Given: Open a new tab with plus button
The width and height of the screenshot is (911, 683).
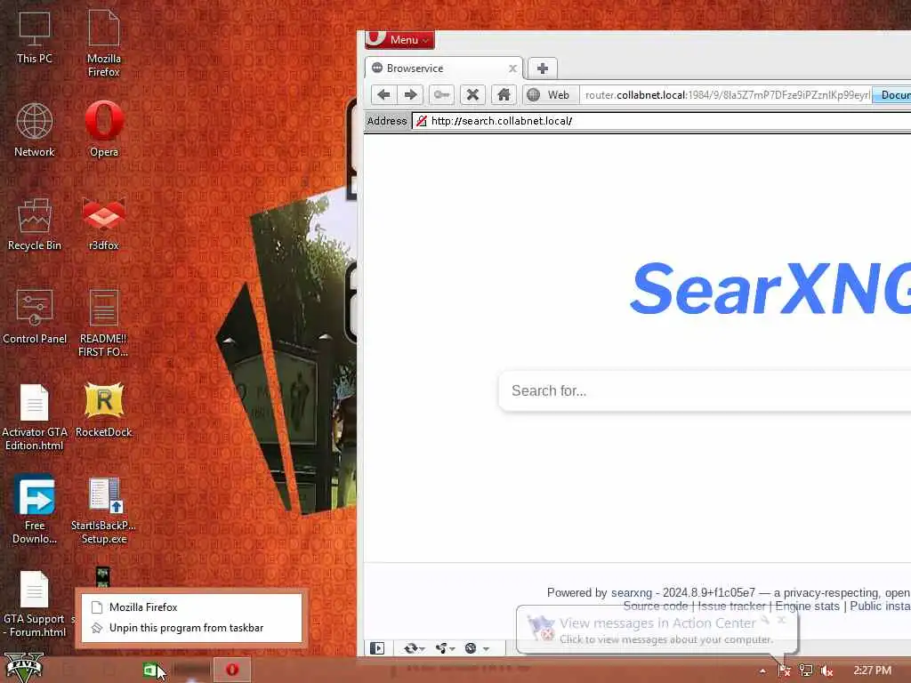Looking at the screenshot, I should pyautogui.click(x=543, y=68).
